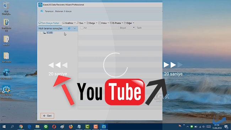Image resolution: width=231 pixels, height=130 pixels.
Task: Click the orange Camtasia taskbar icon
Action: pyautogui.click(x=96, y=126)
